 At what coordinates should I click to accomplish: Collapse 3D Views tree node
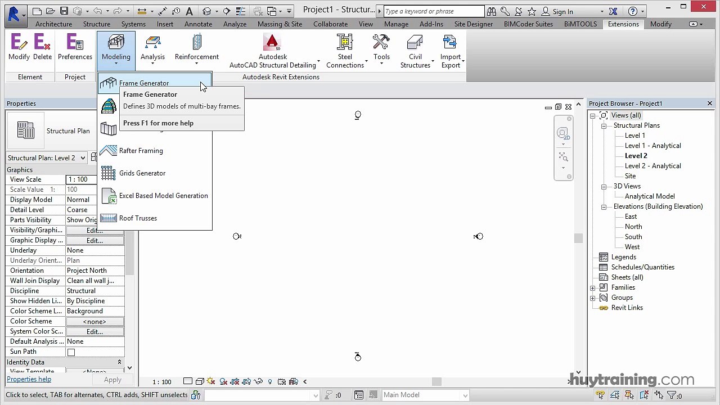pyautogui.click(x=604, y=186)
